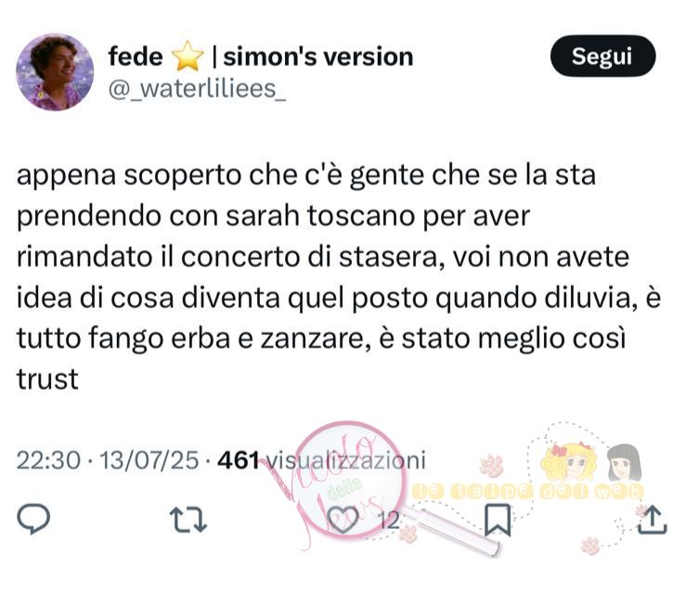Click the display name fede simon's version

pos(261,57)
